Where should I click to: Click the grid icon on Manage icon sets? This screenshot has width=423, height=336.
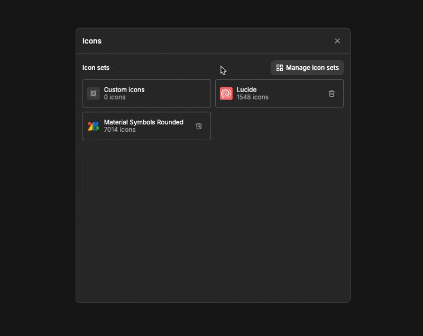click(x=279, y=68)
